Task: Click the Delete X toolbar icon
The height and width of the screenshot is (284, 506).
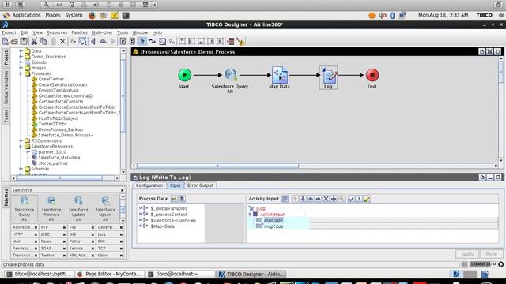Action: (62, 41)
